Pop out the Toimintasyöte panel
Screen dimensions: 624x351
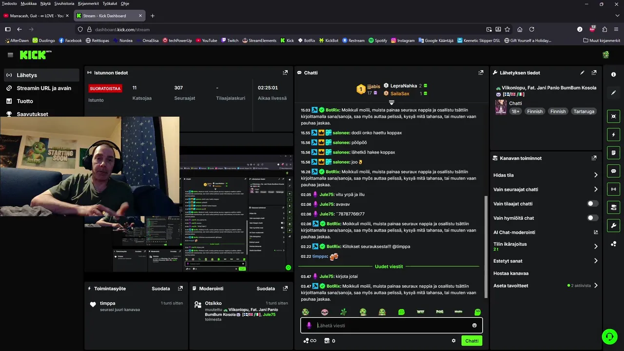pyautogui.click(x=180, y=289)
